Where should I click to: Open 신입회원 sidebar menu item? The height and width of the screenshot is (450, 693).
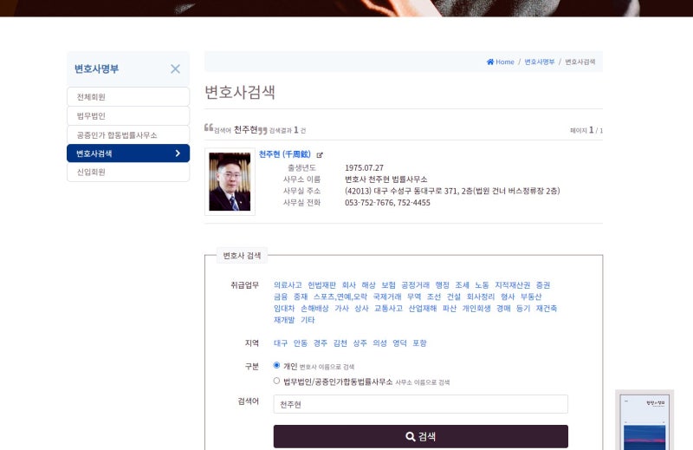pos(128,172)
